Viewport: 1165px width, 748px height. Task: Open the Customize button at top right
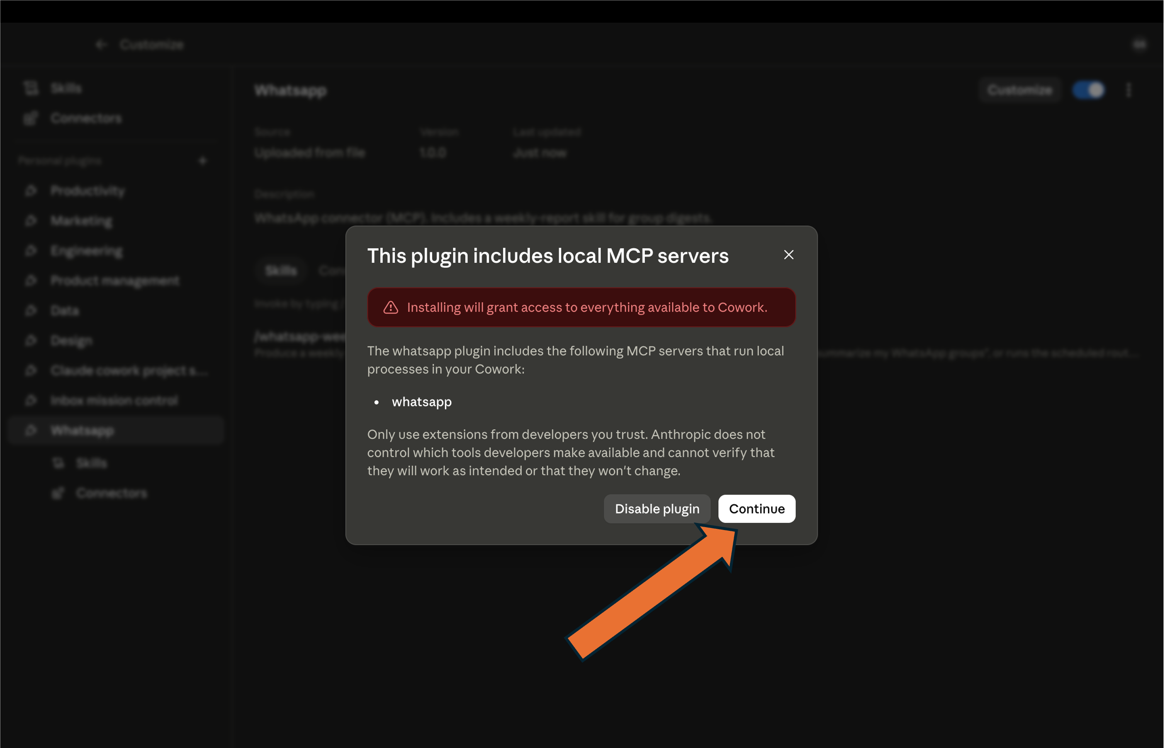pos(1019,90)
